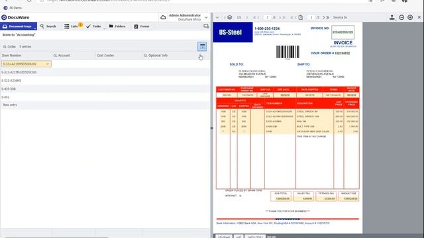Click the viewer window icon on tab bar

pos(206,26)
